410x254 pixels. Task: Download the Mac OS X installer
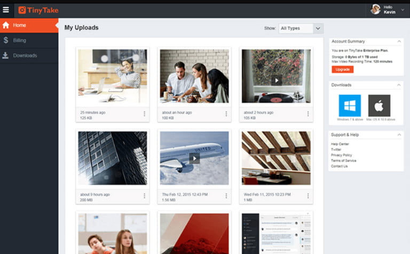tap(379, 106)
